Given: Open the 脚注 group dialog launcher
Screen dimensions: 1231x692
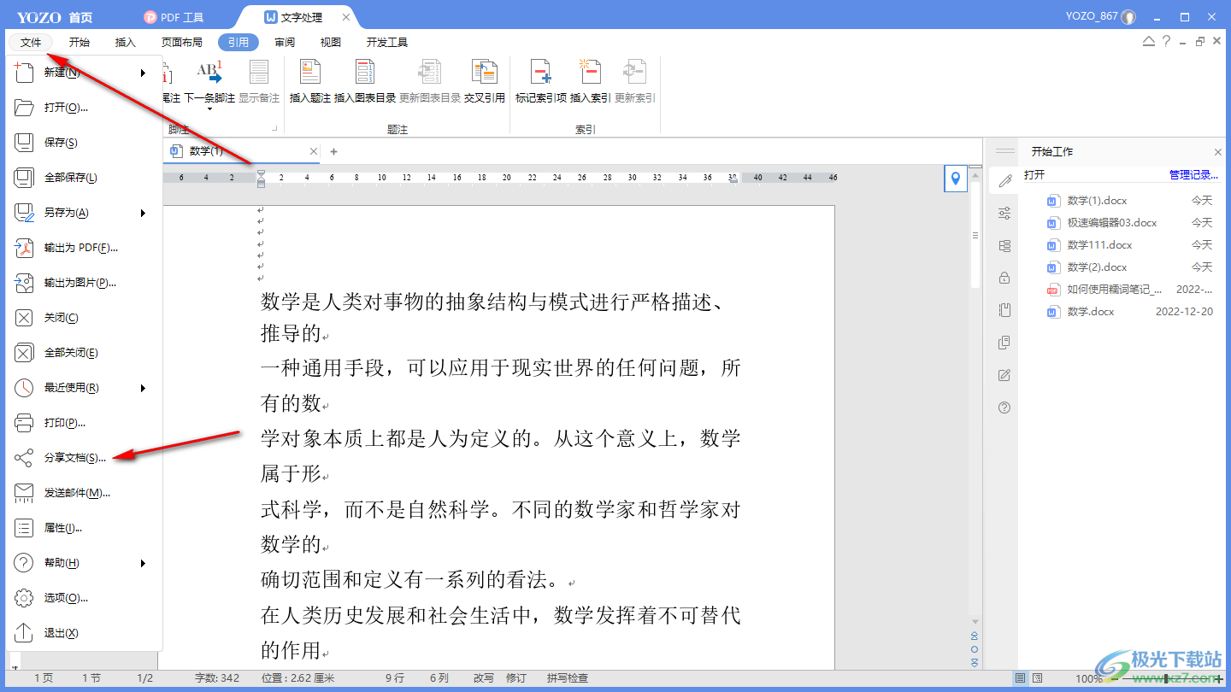Looking at the screenshot, I should coord(275,129).
